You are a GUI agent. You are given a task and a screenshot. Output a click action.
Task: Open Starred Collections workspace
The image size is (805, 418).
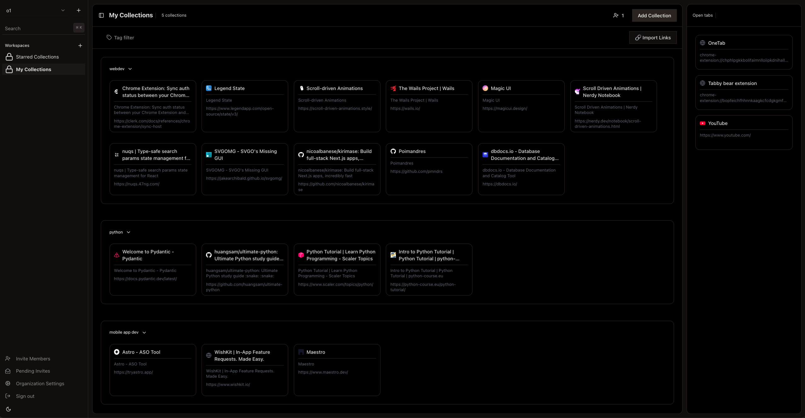(x=43, y=57)
